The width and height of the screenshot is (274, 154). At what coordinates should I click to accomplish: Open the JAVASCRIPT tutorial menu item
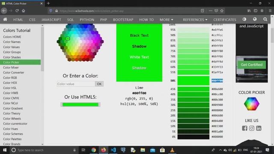(x=51, y=20)
